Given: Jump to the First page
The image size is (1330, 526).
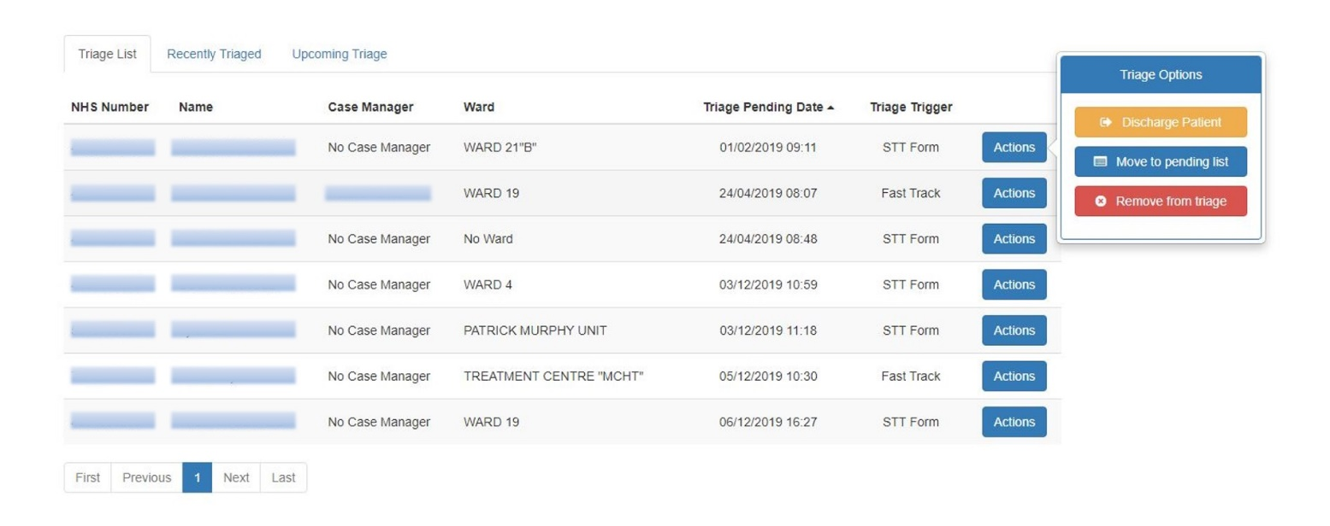Looking at the screenshot, I should pyautogui.click(x=87, y=477).
